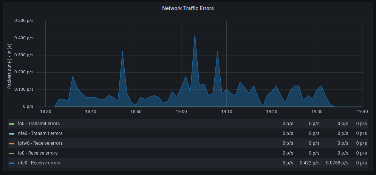Click the 0.500 p/s y-axis label
The height and width of the screenshot is (175, 376).
[24, 20]
